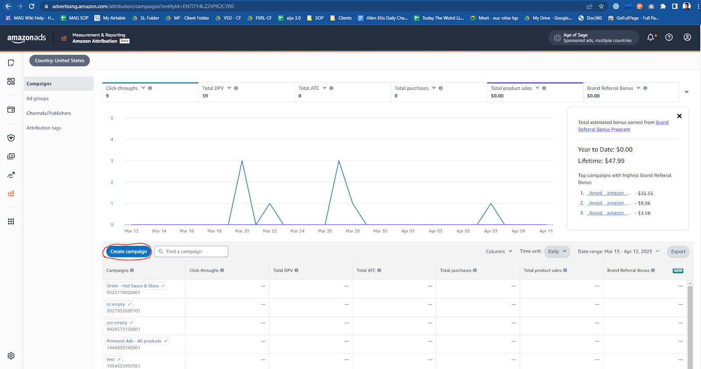Screen dimensions: 701x369
Task: Open the campaign link earning $3.58
Action: click(x=609, y=213)
